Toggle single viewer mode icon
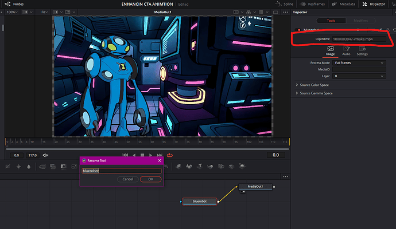Viewport: 396px width, 229px height. click(275, 12)
